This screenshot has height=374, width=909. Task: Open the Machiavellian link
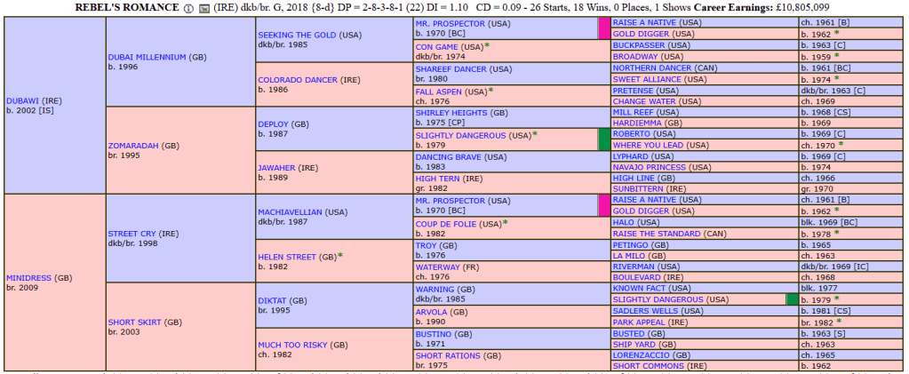(x=290, y=211)
